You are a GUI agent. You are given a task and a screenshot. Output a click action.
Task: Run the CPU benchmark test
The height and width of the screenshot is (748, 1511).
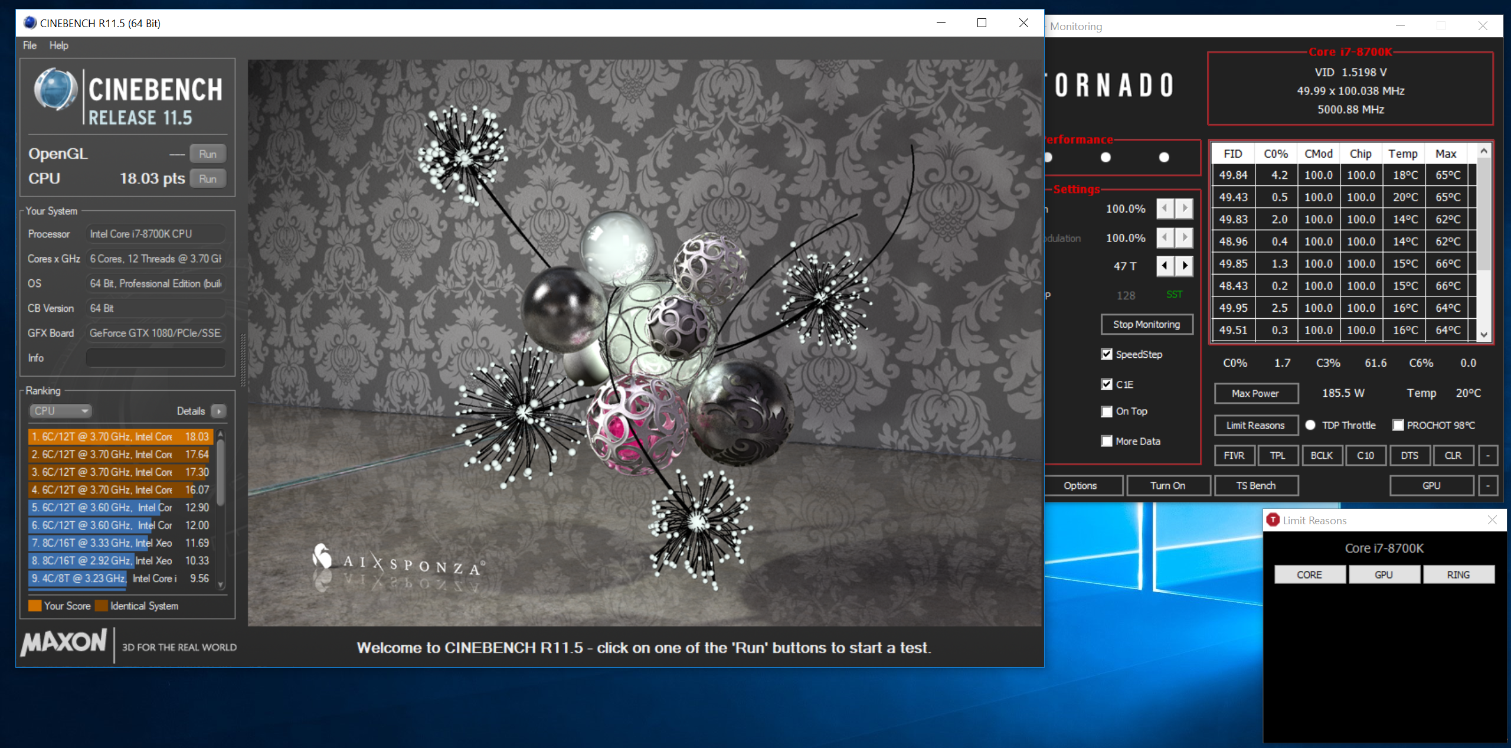[207, 179]
